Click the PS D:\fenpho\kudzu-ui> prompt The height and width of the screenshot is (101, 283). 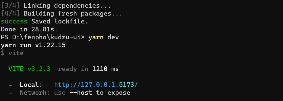point(43,37)
